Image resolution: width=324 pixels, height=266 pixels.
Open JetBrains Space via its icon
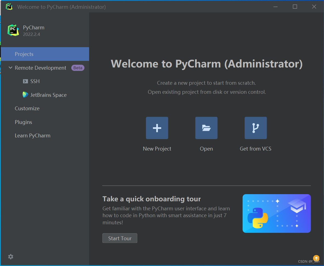tap(25, 95)
